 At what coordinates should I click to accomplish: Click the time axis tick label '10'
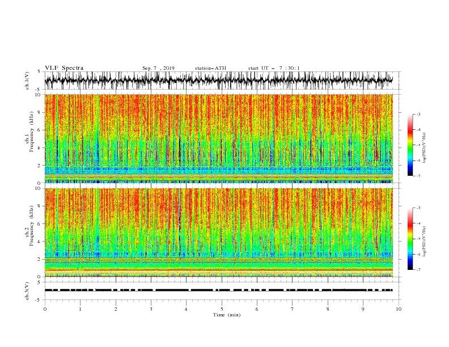(399, 309)
